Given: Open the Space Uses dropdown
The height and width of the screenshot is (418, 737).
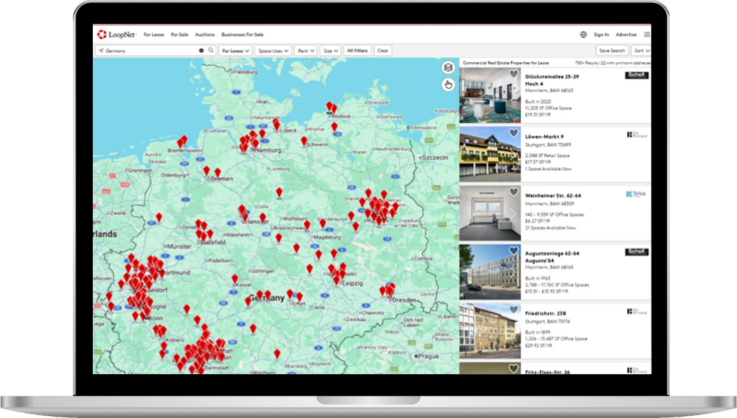Looking at the screenshot, I should (x=273, y=51).
